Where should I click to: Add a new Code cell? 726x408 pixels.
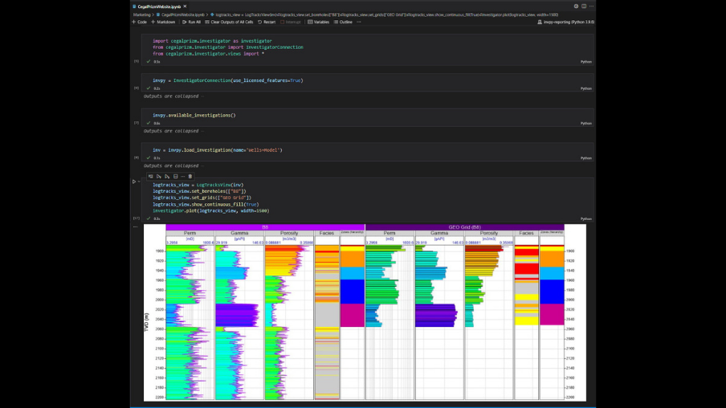(x=140, y=22)
